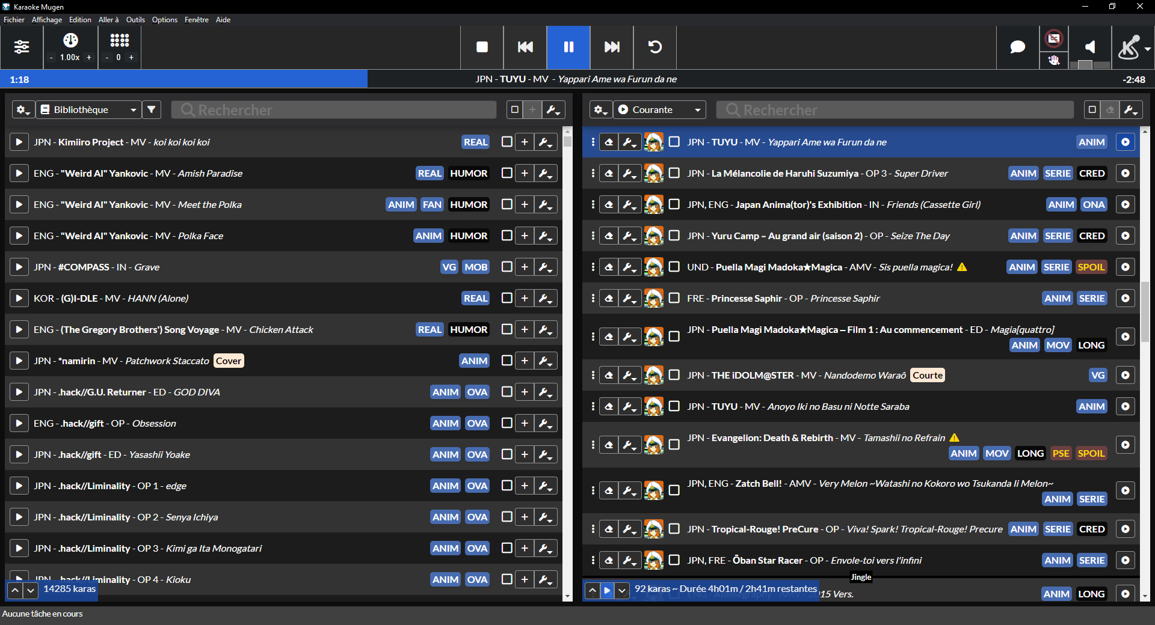Add Senya Ichiya to playlist

525,517
